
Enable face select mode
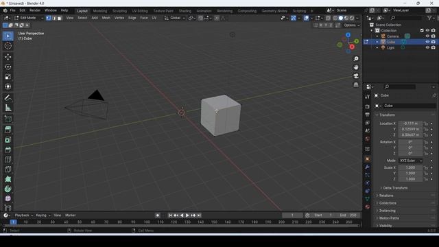tap(60, 18)
